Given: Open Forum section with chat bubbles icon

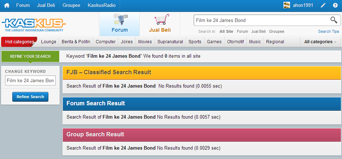Looking at the screenshot, I should [x=120, y=24].
